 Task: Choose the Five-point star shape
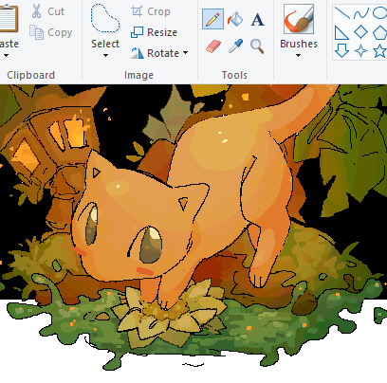click(x=379, y=51)
